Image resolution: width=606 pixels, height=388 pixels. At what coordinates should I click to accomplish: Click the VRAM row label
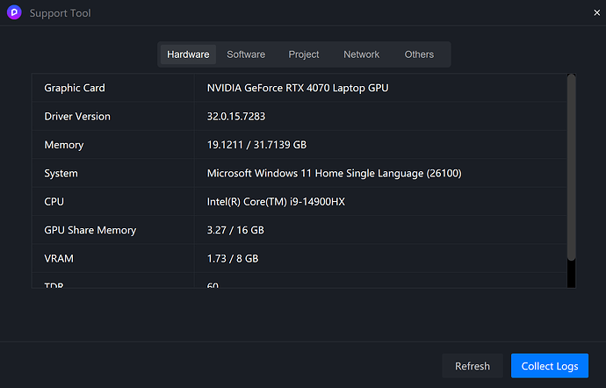[59, 259]
